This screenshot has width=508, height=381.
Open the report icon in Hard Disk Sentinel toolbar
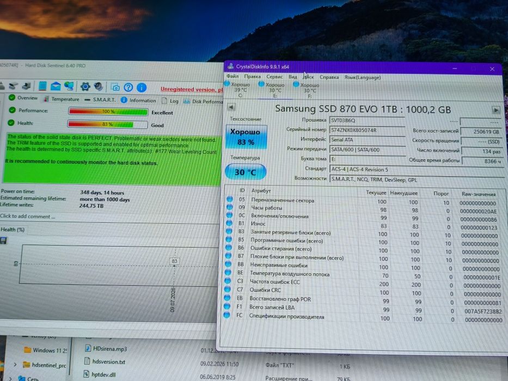42,86
